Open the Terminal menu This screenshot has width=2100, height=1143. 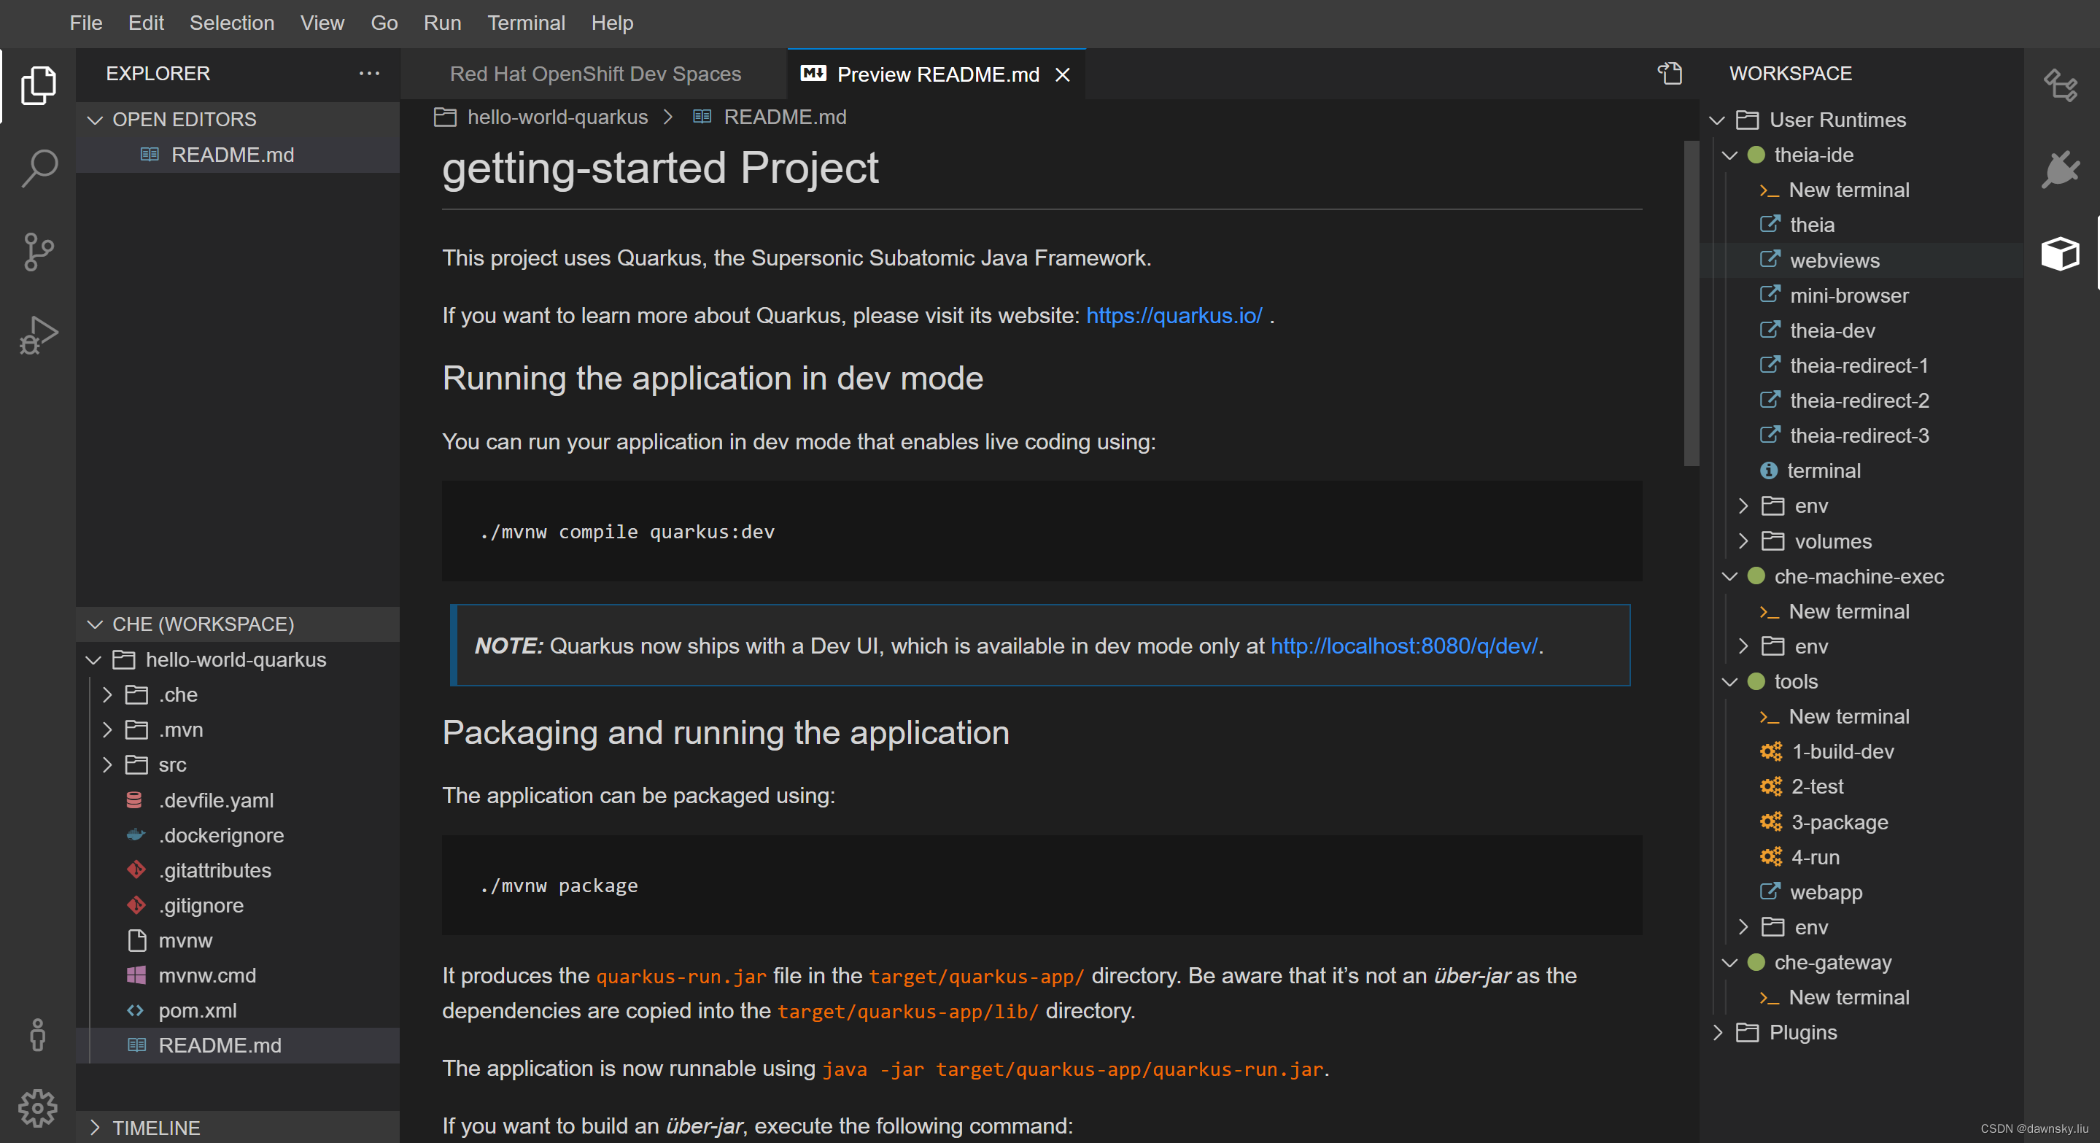click(x=526, y=22)
